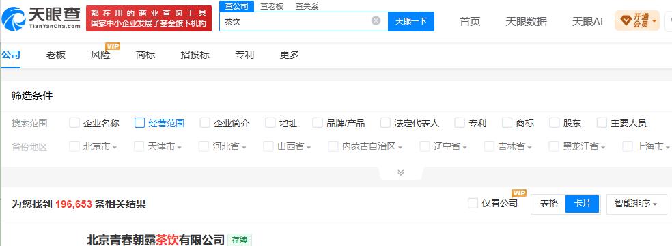This screenshot has width=672, height=246.
Task: Switch to the 老板 results tab
Action: coord(56,55)
